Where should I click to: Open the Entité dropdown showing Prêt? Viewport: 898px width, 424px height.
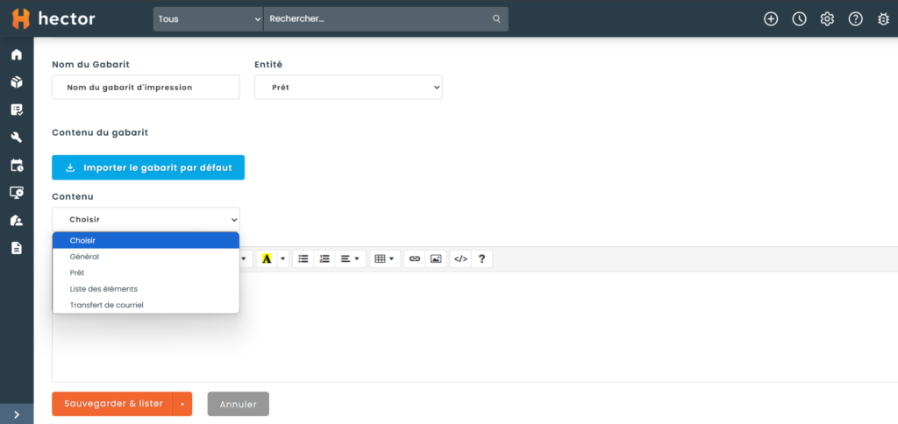pos(348,88)
